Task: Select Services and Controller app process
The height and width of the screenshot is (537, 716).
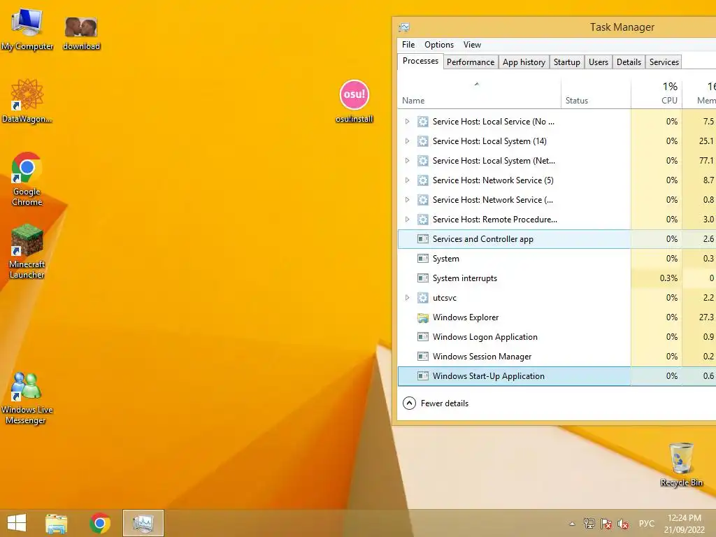Action: (x=557, y=239)
